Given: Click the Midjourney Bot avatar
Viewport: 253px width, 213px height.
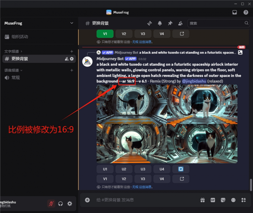Looking at the screenshot, I should tap(87, 62).
